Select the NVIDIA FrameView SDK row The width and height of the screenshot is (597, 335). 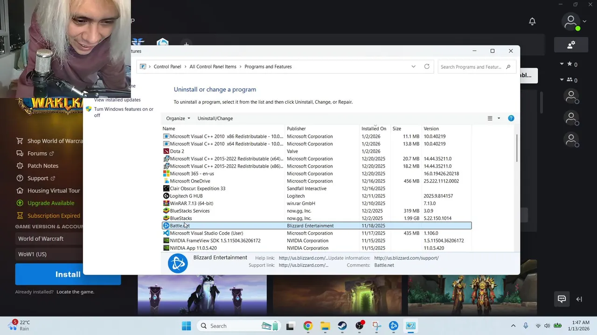[x=317, y=241]
